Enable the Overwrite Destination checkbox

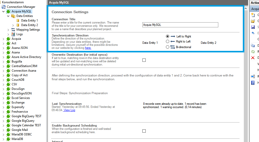144,60
